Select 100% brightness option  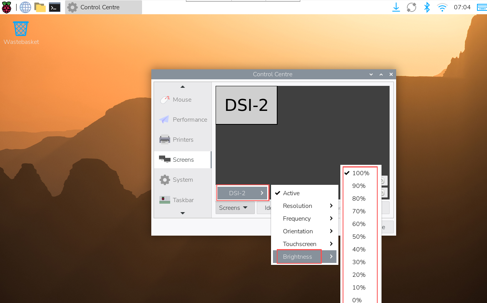click(360, 173)
